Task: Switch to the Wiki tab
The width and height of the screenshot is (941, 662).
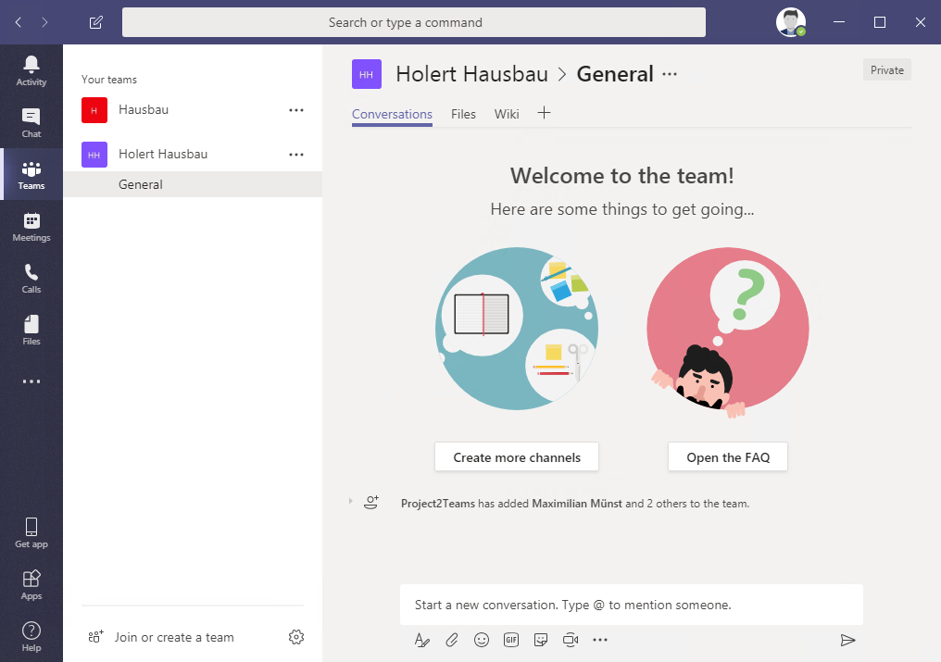Action: 507,114
